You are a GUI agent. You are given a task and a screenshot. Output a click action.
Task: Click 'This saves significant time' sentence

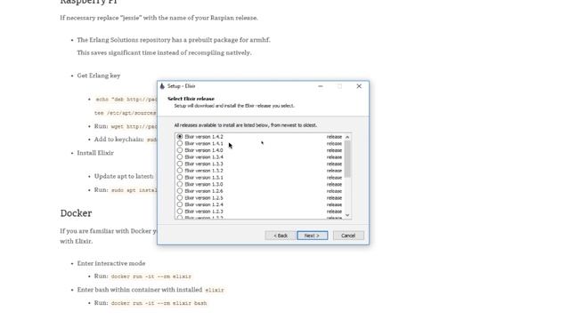[x=164, y=52]
